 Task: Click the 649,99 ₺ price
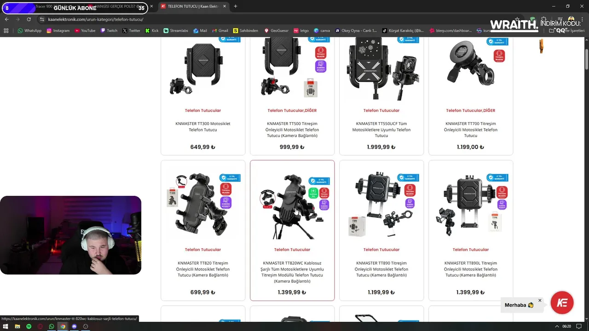click(x=203, y=147)
